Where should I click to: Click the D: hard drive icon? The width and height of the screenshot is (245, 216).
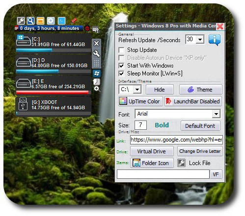click(24, 63)
